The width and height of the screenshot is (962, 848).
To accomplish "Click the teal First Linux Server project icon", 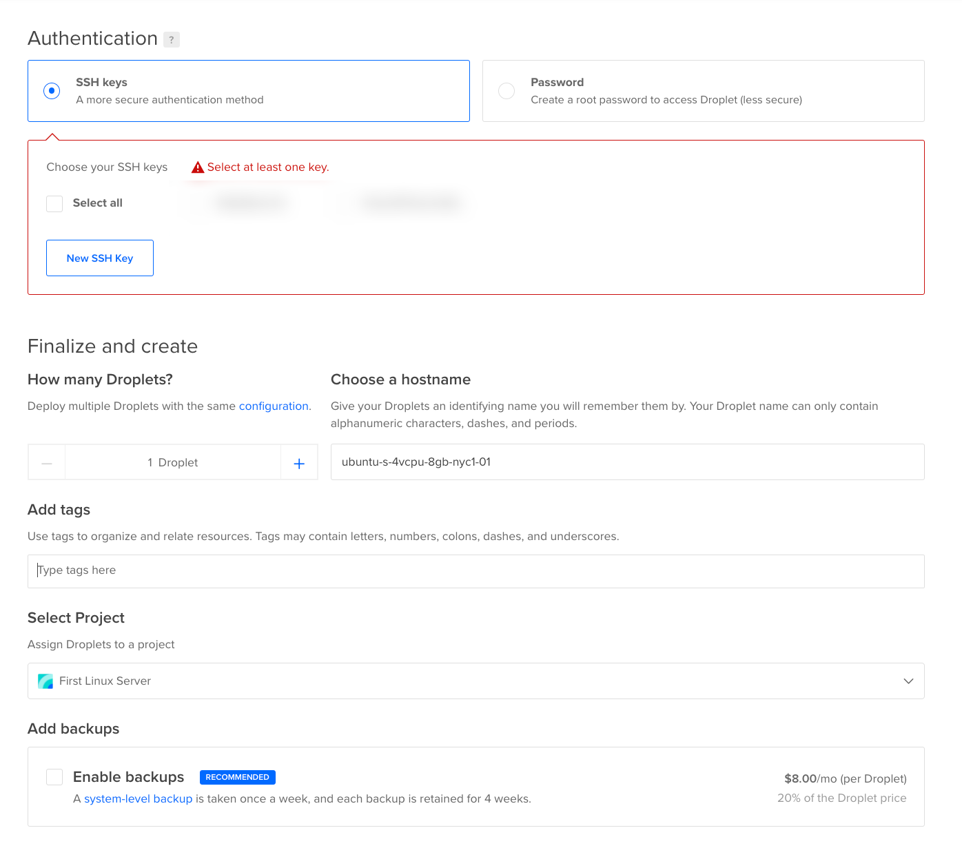I will 45,681.
